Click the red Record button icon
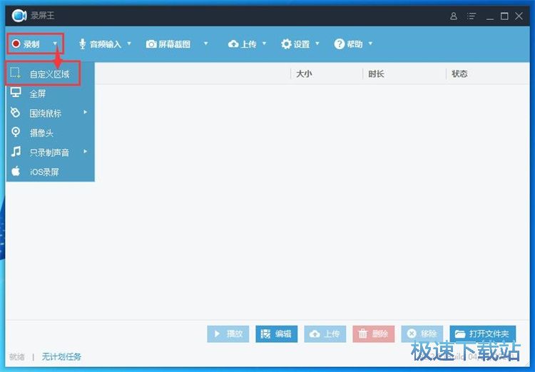This screenshot has width=535, height=372. click(16, 43)
